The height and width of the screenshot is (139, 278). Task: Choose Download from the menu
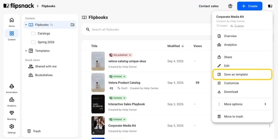pos(242,92)
